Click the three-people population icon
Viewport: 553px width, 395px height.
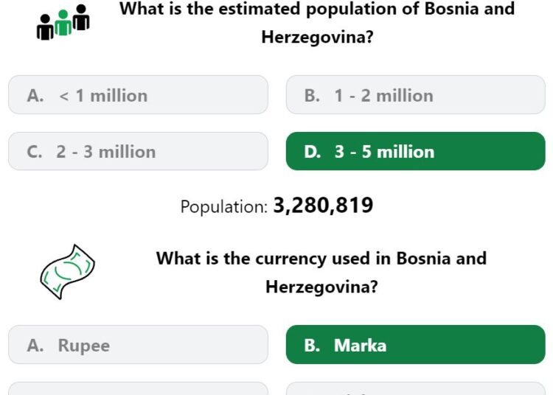tap(63, 22)
